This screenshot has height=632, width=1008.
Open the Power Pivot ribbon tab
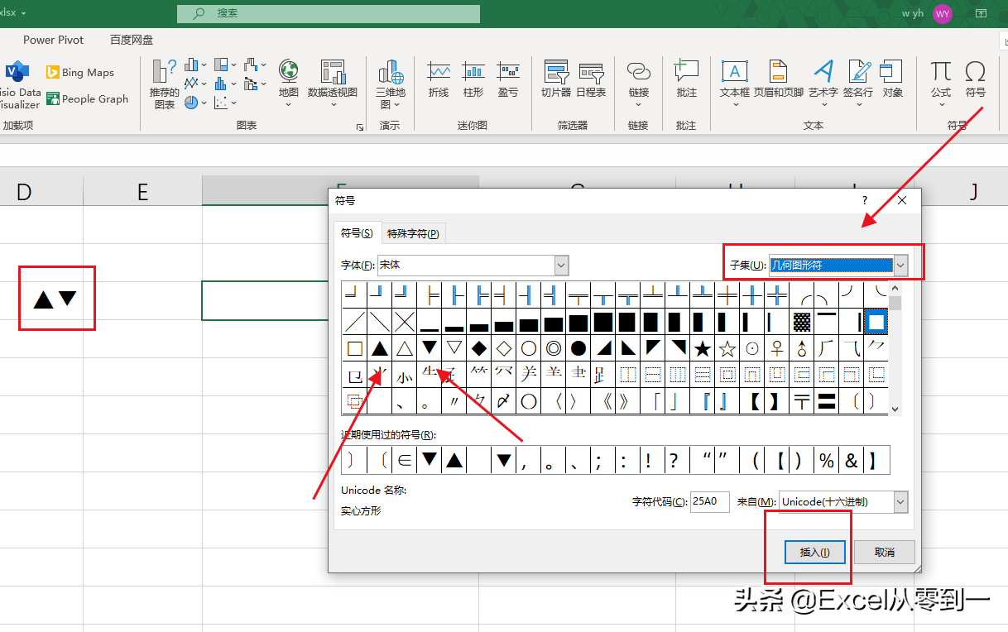tap(54, 40)
